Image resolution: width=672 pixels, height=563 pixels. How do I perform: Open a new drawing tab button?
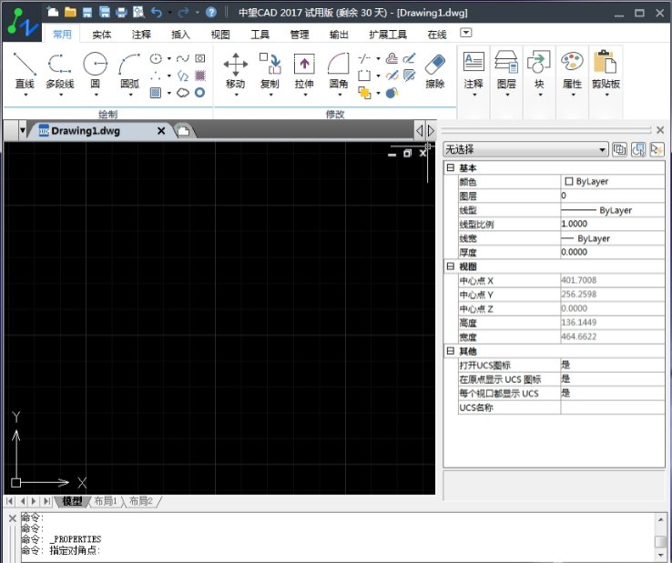[184, 131]
